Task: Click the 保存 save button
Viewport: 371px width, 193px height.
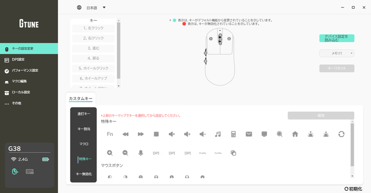Action: pos(321,116)
